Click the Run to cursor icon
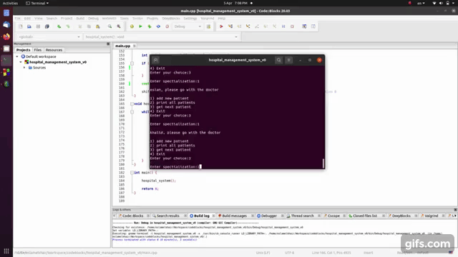Screen dimensions: 458x257 (x=230, y=26)
